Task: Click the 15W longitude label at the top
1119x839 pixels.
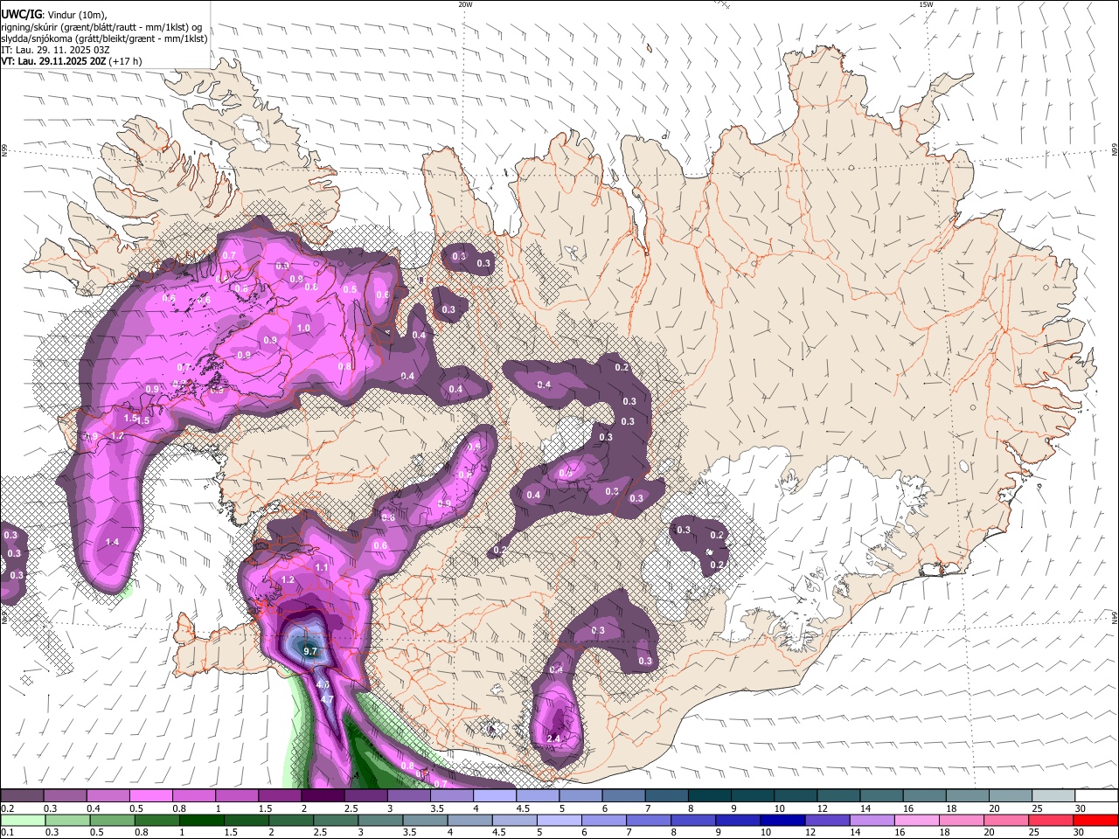Action: coord(926,4)
